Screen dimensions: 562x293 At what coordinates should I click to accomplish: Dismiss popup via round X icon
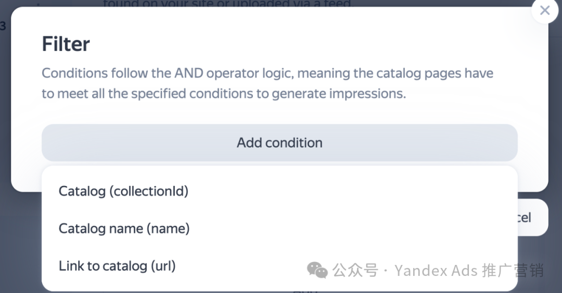[544, 10]
